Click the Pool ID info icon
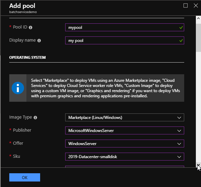 [31, 27]
